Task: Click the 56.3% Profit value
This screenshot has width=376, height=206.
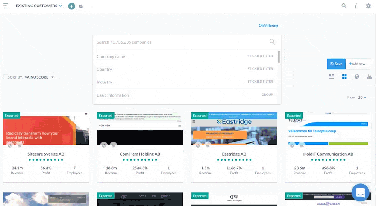Action: pos(46,168)
